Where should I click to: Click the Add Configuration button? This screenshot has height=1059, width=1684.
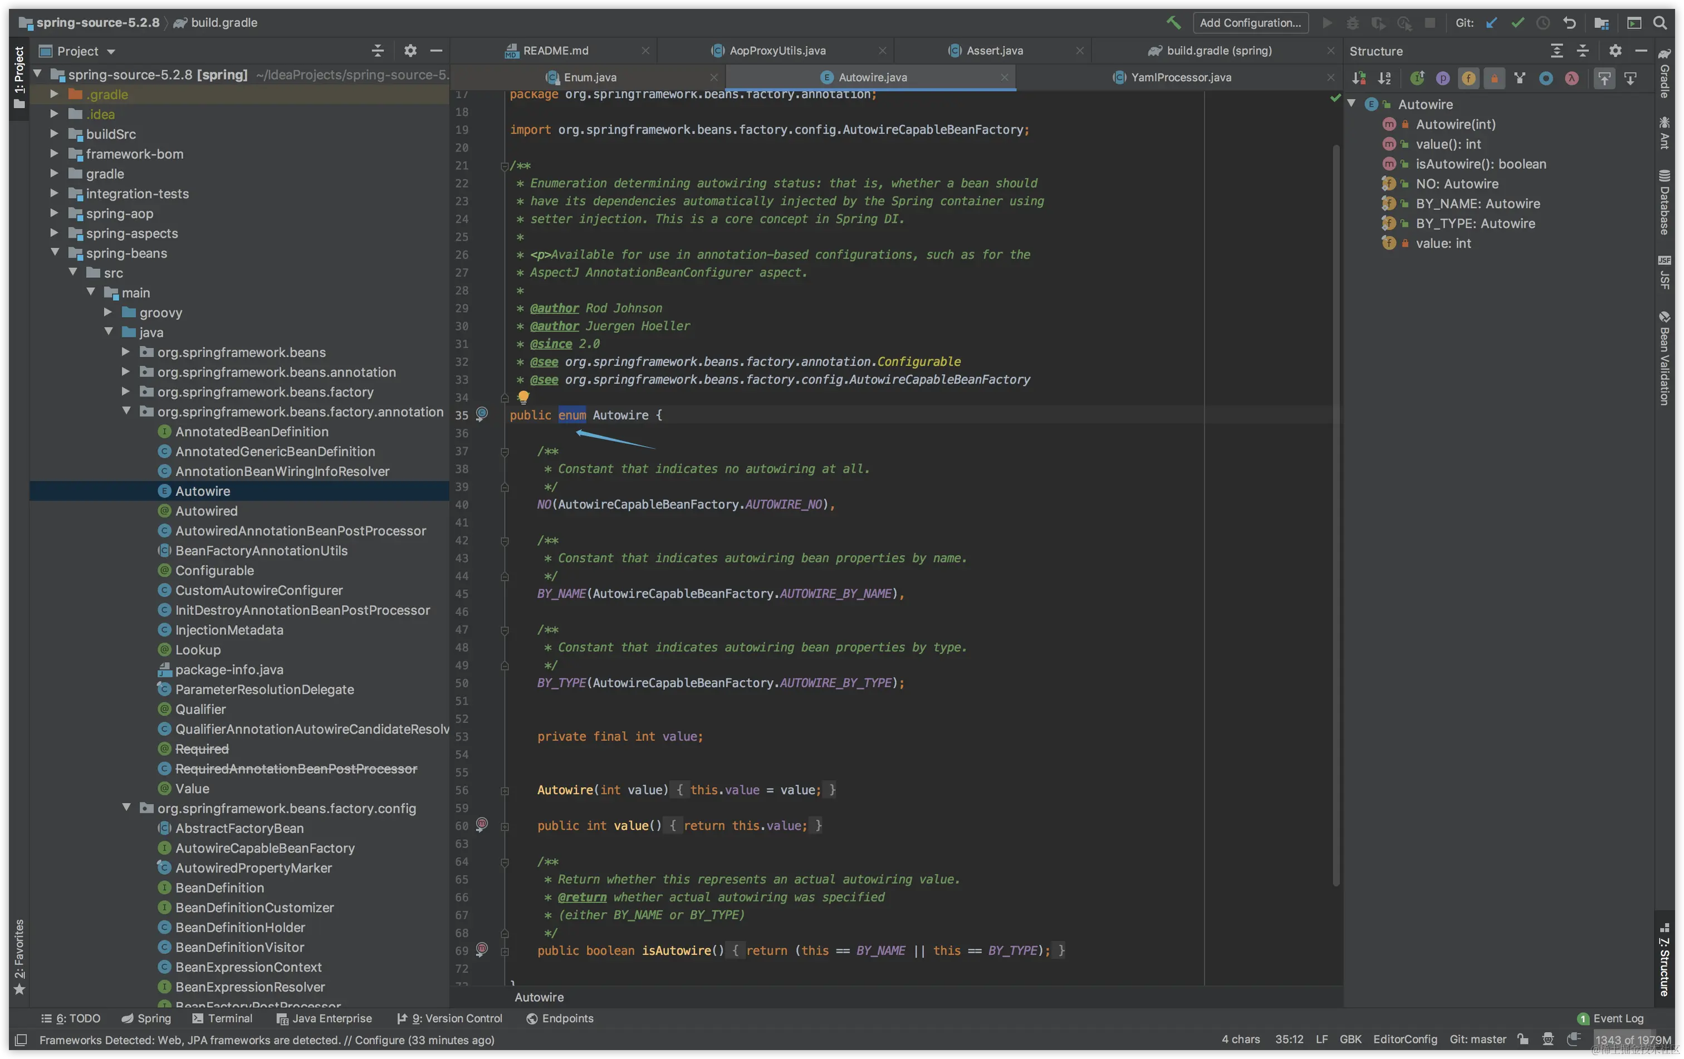click(x=1250, y=22)
